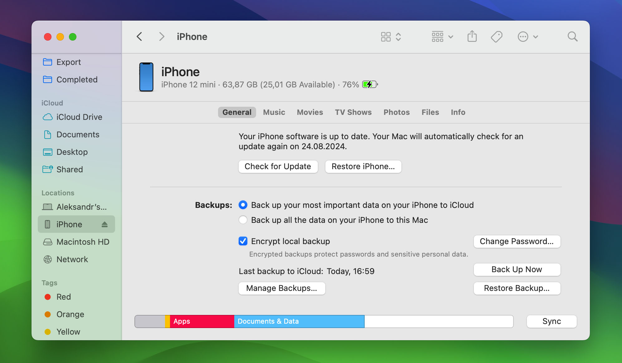Click Manage Backups button

click(x=281, y=288)
